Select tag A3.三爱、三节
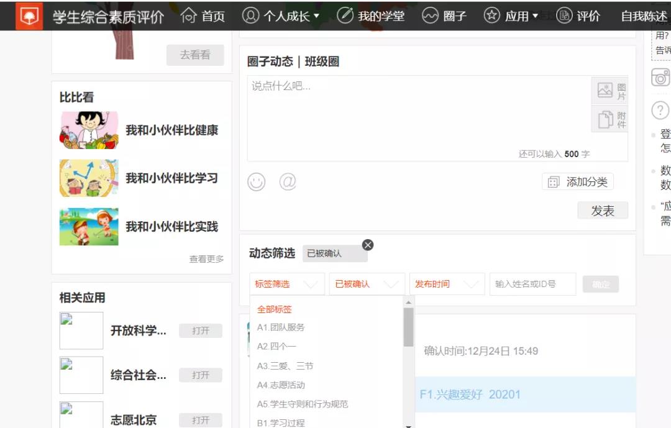The height and width of the screenshot is (428, 671). [x=285, y=366]
